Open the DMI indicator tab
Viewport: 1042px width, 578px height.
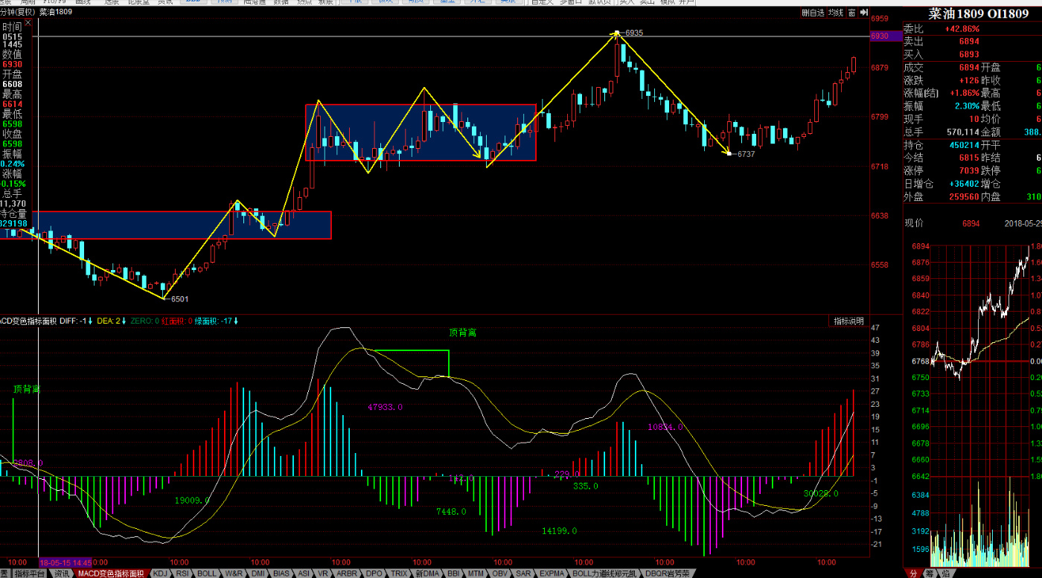click(x=258, y=574)
